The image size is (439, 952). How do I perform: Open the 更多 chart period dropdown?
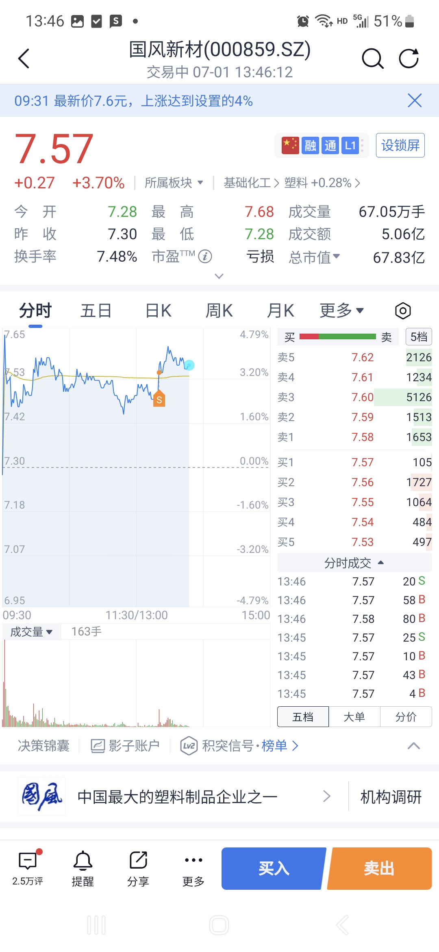pyautogui.click(x=341, y=311)
